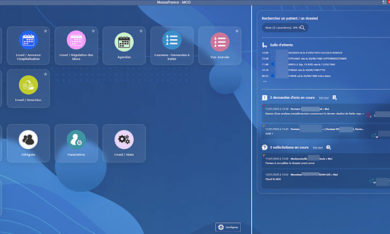Open the Emed / Smartdoc tile

point(29,88)
